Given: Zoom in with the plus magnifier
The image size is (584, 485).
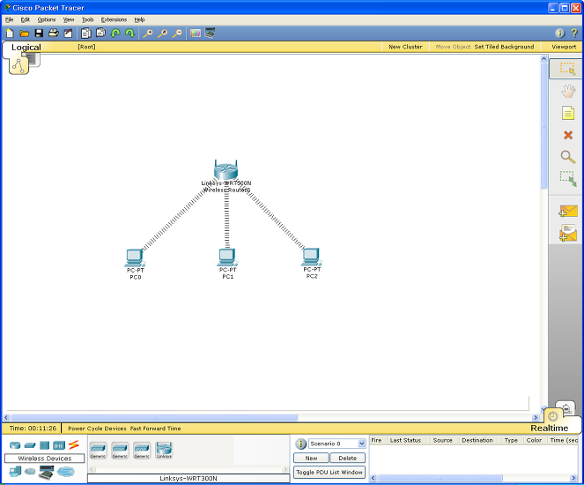Looking at the screenshot, I should pyautogui.click(x=148, y=34).
